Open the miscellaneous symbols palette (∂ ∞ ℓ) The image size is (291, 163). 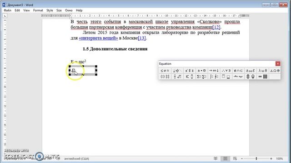(x=251, y=71)
